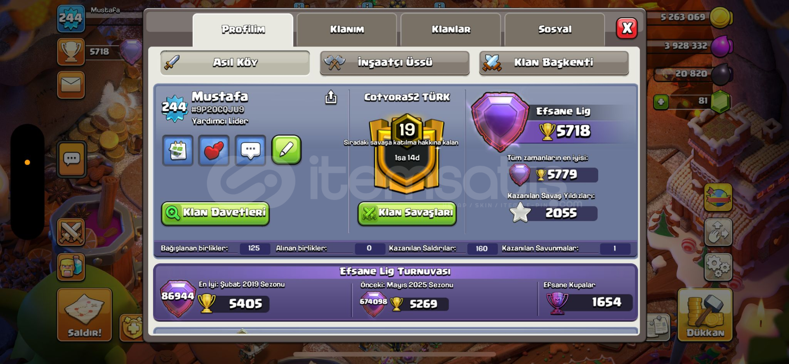This screenshot has width=789, height=364.
Task: Select the Klan Başkenti section
Action: click(x=554, y=63)
